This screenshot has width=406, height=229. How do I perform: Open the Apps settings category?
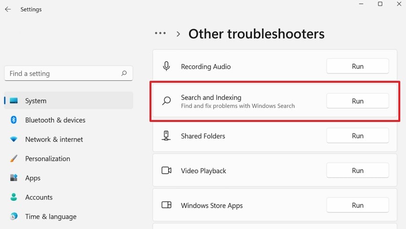(32, 178)
